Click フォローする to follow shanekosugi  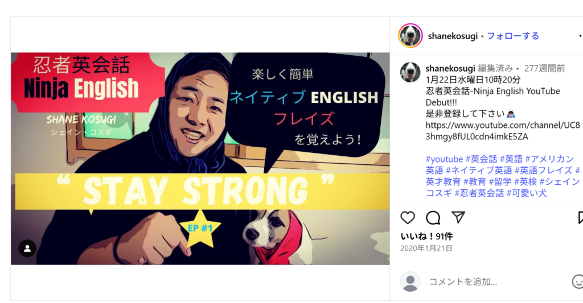coord(513,36)
